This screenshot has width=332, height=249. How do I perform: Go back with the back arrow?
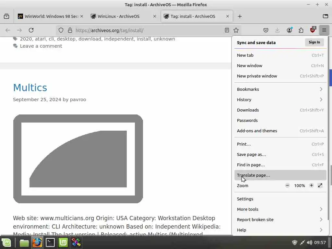point(8,30)
